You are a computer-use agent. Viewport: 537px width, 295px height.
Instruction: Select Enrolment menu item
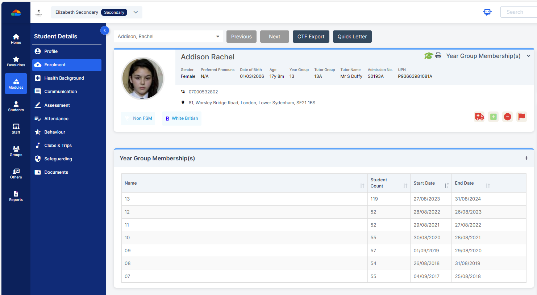pyautogui.click(x=67, y=65)
